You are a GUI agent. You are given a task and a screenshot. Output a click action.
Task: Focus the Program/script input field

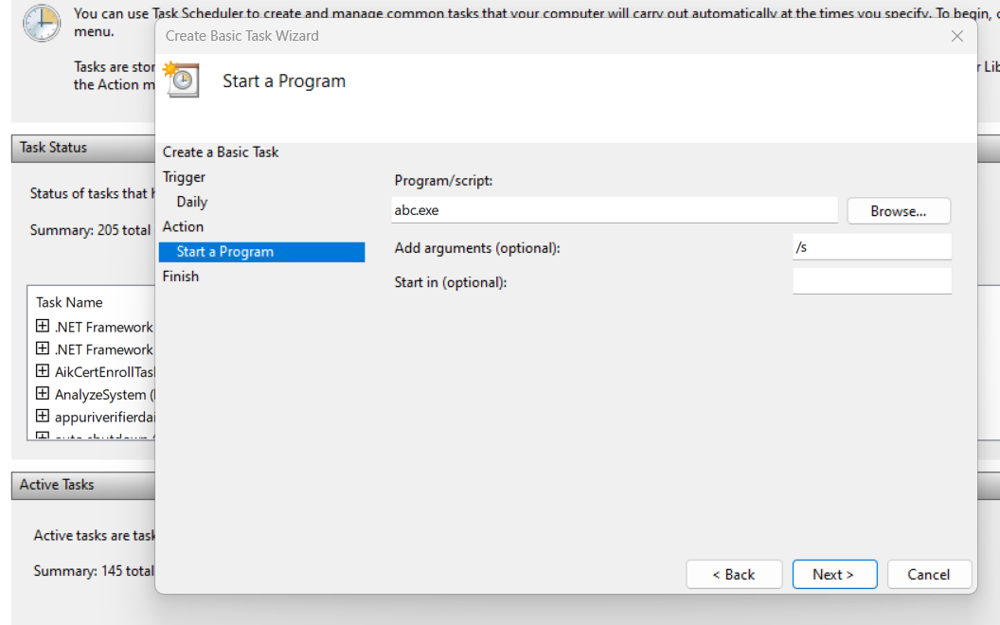click(615, 210)
